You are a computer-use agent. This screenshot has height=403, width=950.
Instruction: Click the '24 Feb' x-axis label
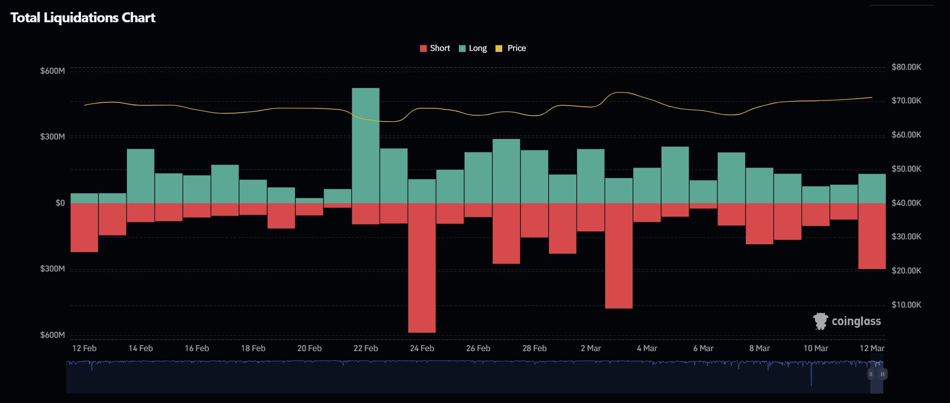coord(422,348)
